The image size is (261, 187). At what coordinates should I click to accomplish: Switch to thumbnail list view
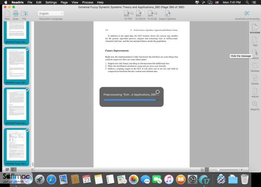click(13, 170)
